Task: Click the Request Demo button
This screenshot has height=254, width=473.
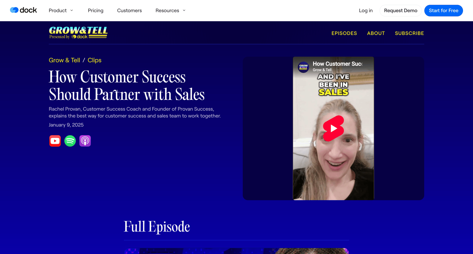Action: coord(401,11)
